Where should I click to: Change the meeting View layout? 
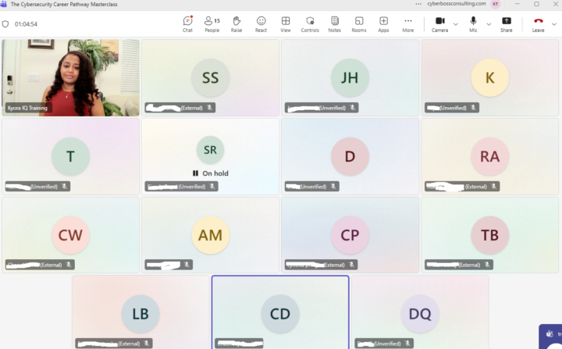[x=286, y=24]
